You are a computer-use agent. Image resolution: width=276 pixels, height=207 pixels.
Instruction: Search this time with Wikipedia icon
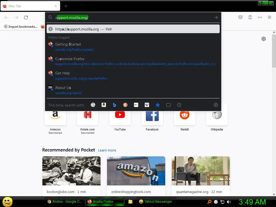pyautogui.click(x=147, y=105)
